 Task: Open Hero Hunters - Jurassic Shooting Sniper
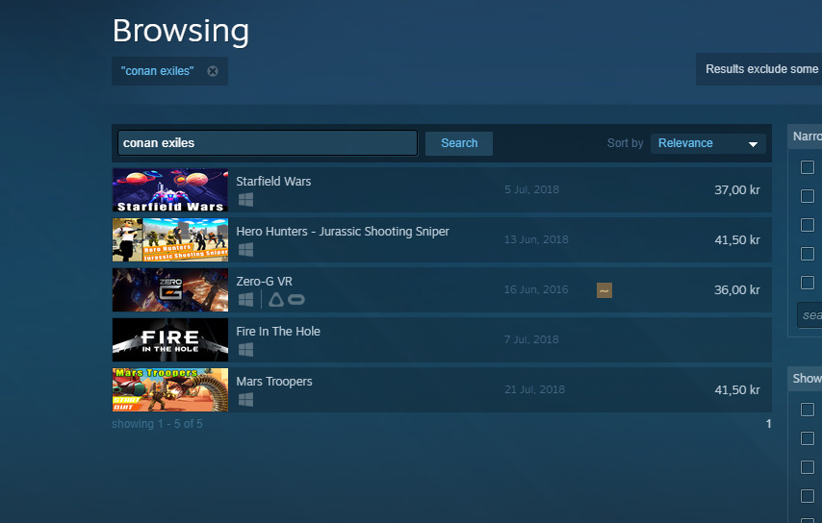pyautogui.click(x=343, y=232)
